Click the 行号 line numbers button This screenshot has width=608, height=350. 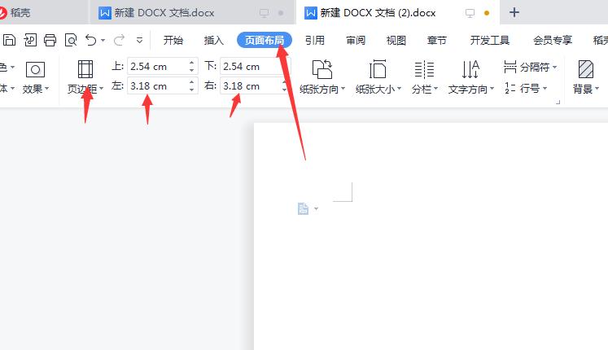coord(526,89)
